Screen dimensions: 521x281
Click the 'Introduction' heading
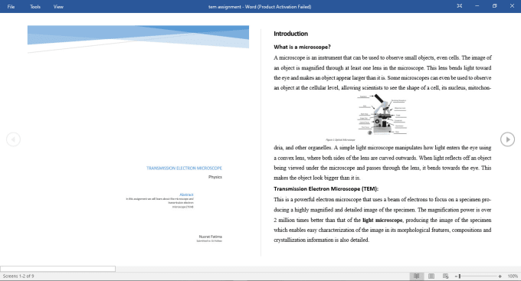click(x=290, y=34)
